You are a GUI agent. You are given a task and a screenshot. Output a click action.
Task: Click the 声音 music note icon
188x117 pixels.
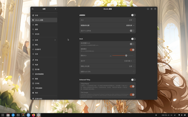click(33, 60)
